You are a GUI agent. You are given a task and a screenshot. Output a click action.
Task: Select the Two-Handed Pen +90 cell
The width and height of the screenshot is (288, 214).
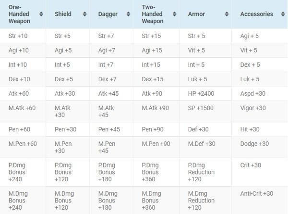[156, 129]
